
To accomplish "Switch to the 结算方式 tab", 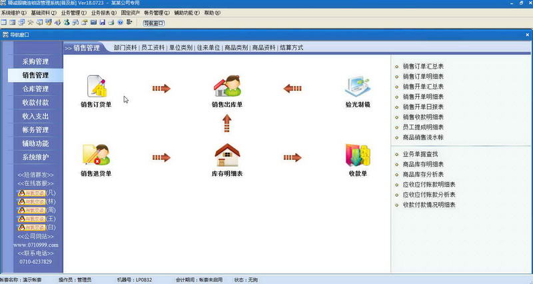I will click(x=291, y=48).
